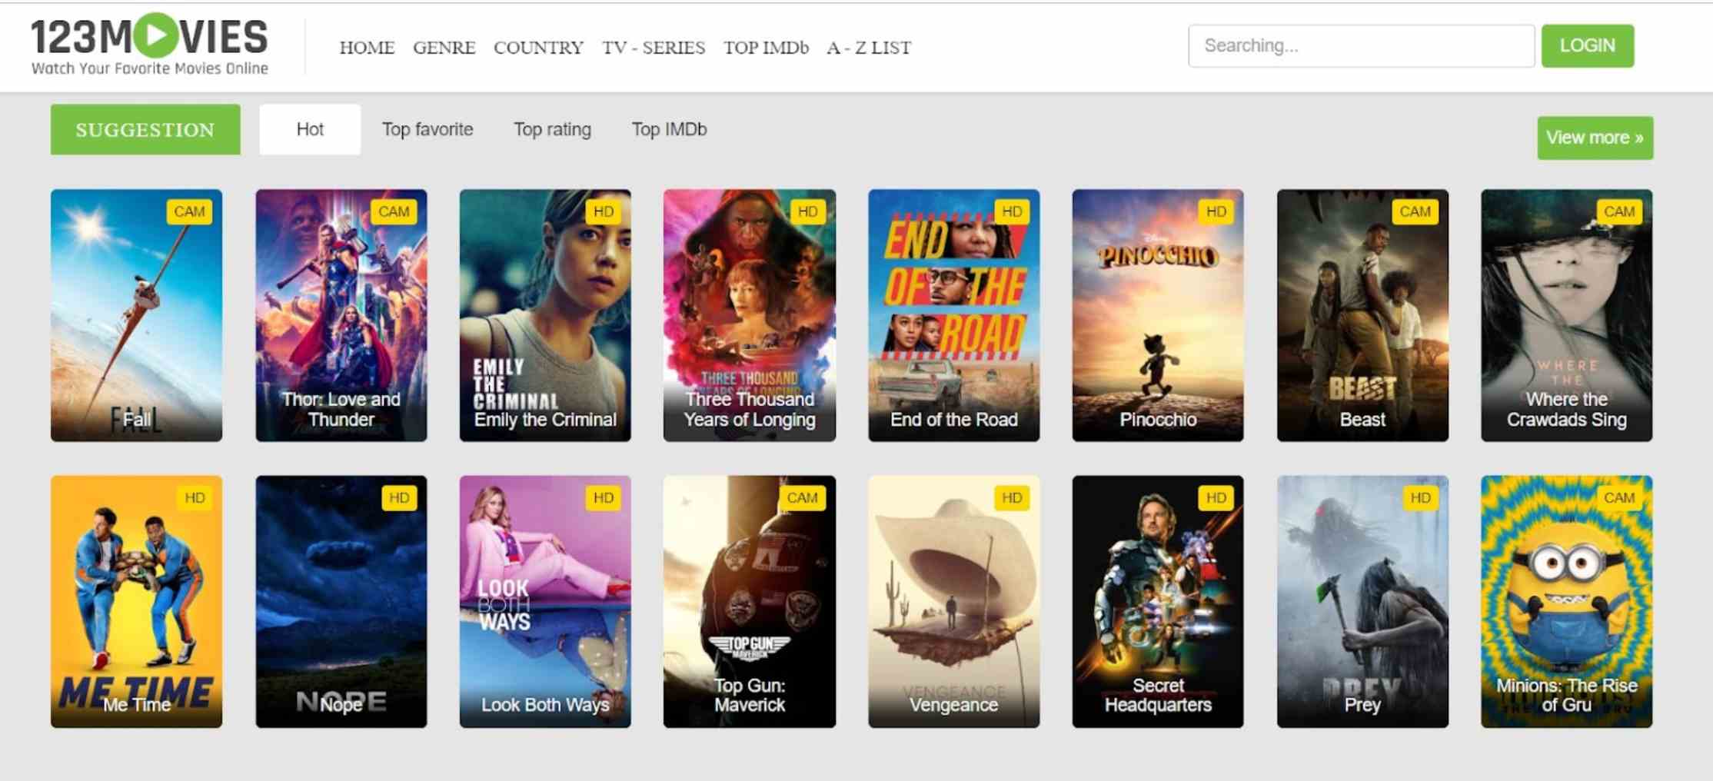Open the End of the Road poster

point(953,315)
